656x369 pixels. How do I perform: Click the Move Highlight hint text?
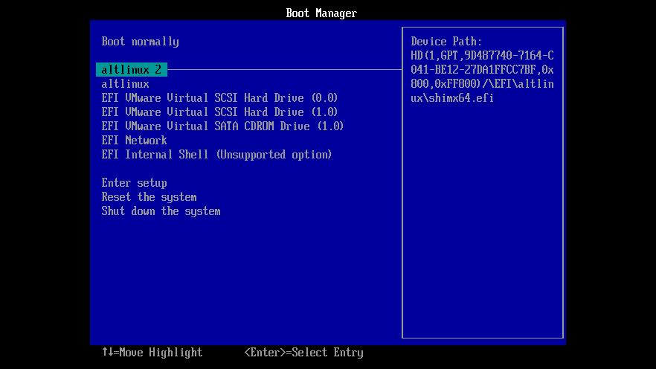(161, 353)
